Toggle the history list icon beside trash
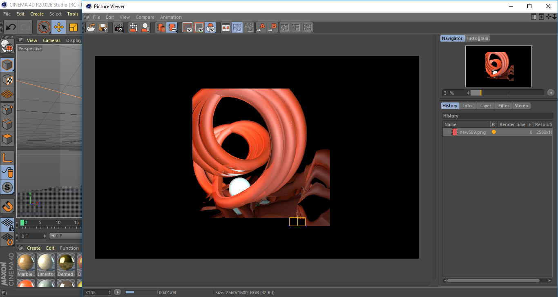The width and height of the screenshot is (558, 297). coord(172,28)
